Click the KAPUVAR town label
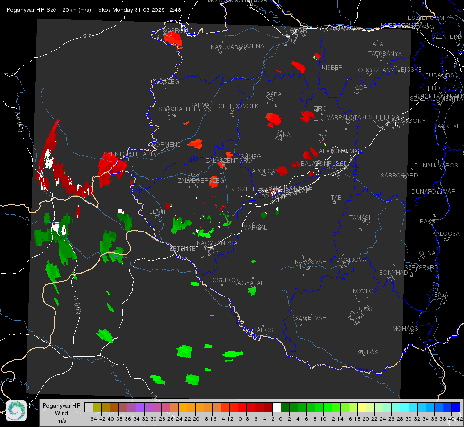 (225, 47)
